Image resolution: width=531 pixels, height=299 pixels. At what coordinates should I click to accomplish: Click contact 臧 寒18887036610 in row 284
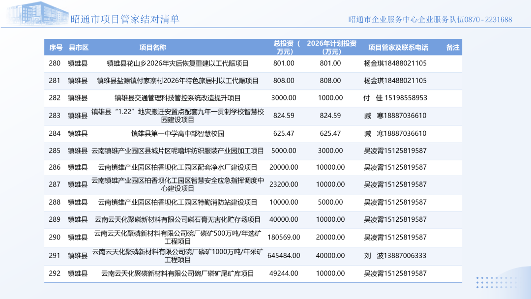click(x=395, y=133)
